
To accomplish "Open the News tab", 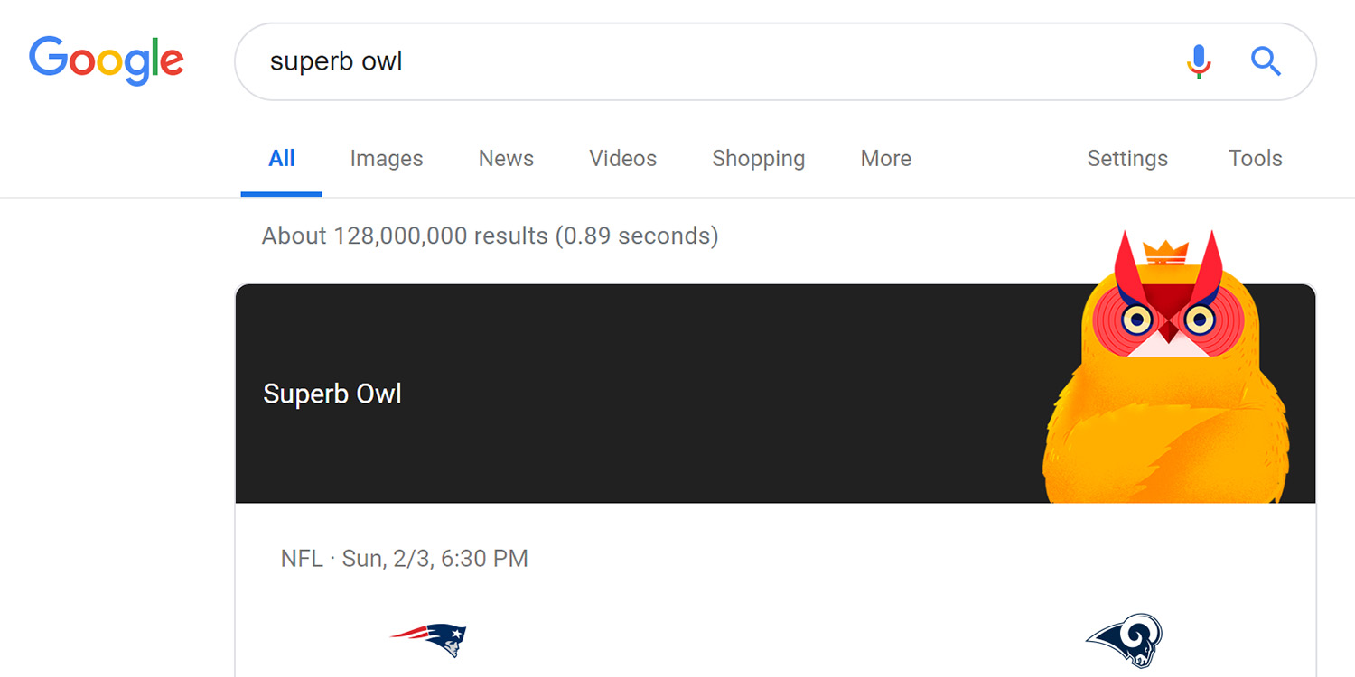I will tap(506, 159).
